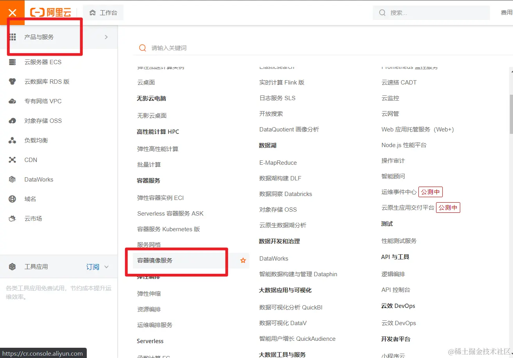
Task: Click the 对象存储 OSS sidebar icon
Action: coord(13,121)
